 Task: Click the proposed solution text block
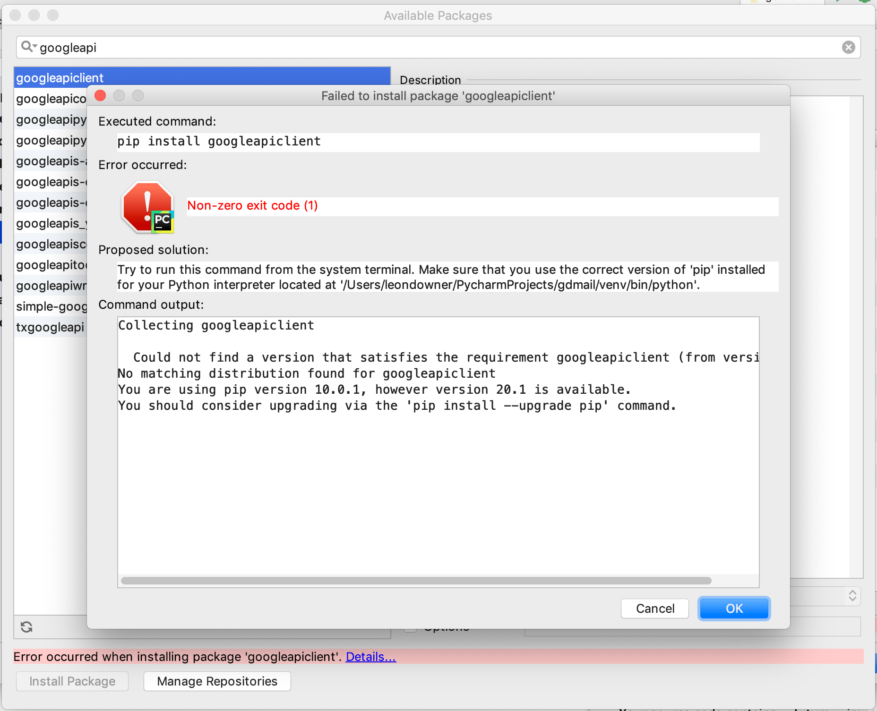447,277
